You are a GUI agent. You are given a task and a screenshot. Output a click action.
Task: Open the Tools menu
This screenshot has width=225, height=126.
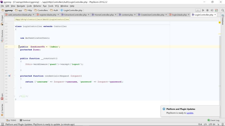click(51, 6)
